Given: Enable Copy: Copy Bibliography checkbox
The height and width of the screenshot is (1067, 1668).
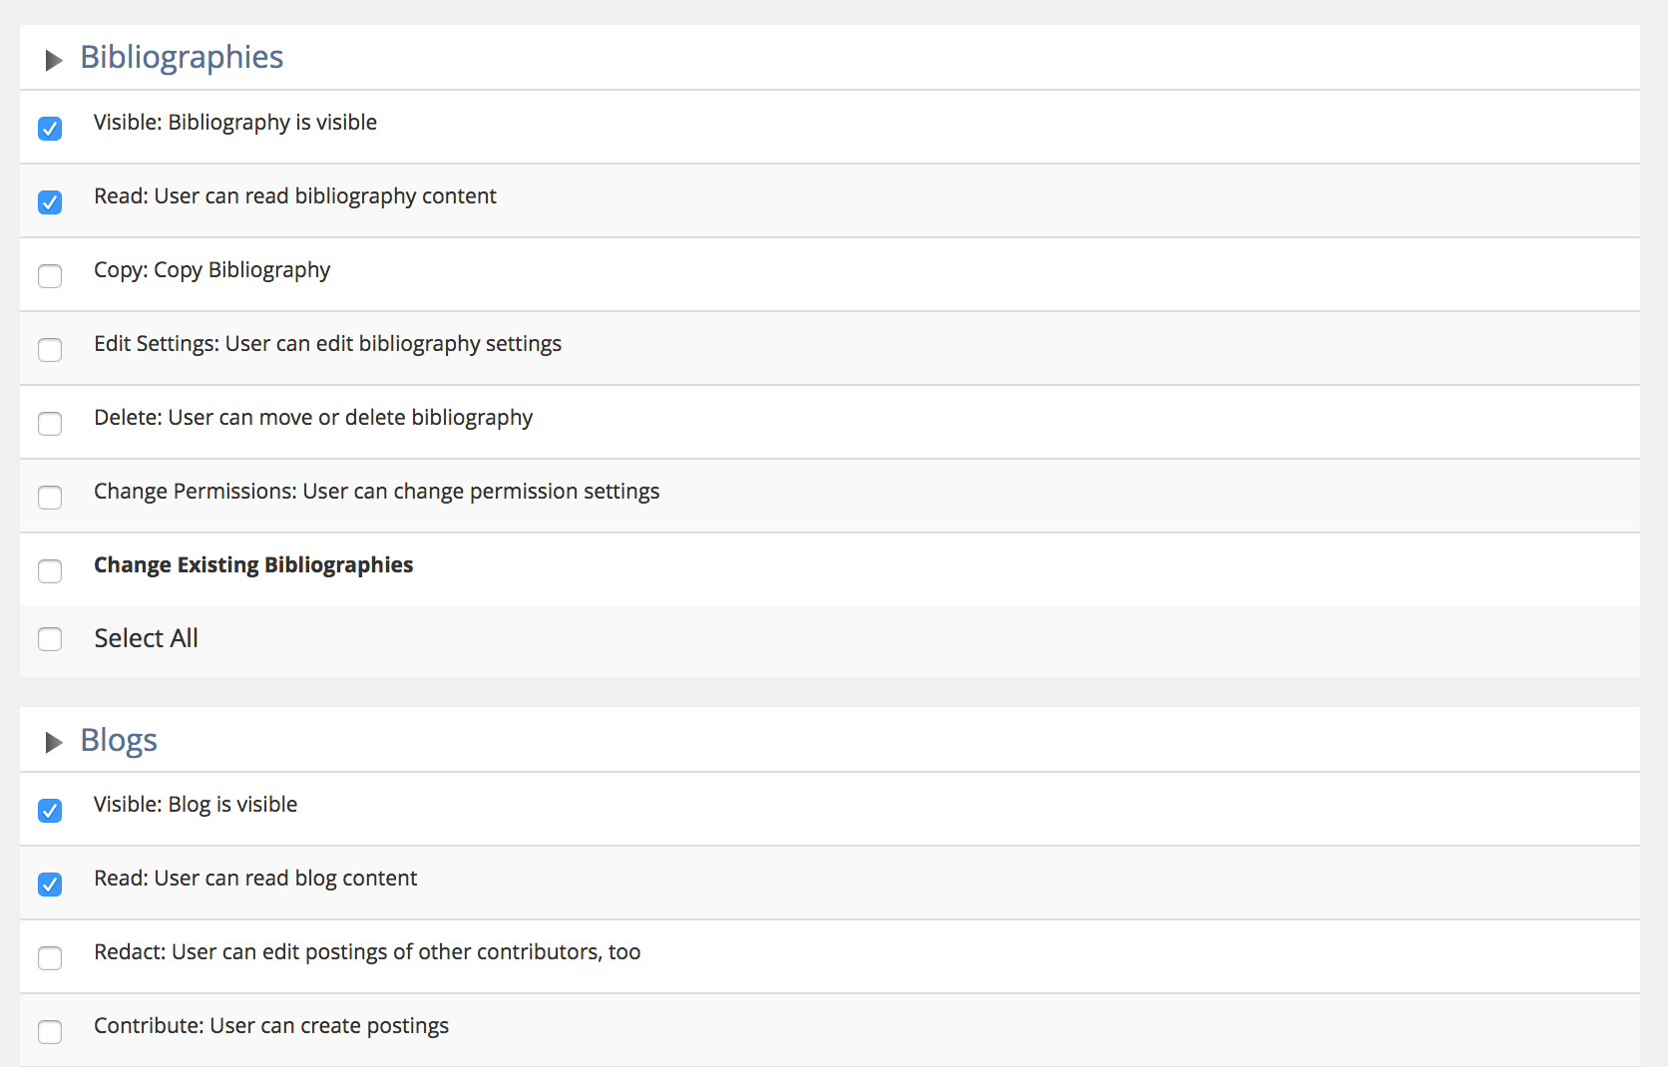Looking at the screenshot, I should pyautogui.click(x=50, y=276).
